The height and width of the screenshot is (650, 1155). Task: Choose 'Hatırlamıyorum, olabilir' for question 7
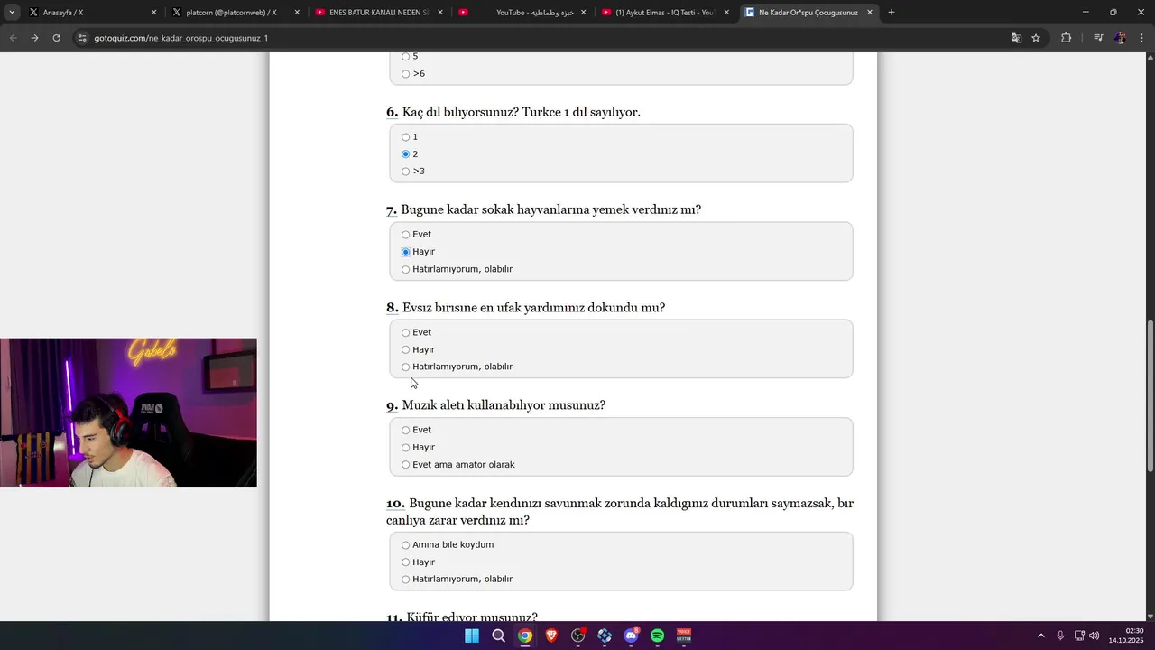(x=406, y=269)
